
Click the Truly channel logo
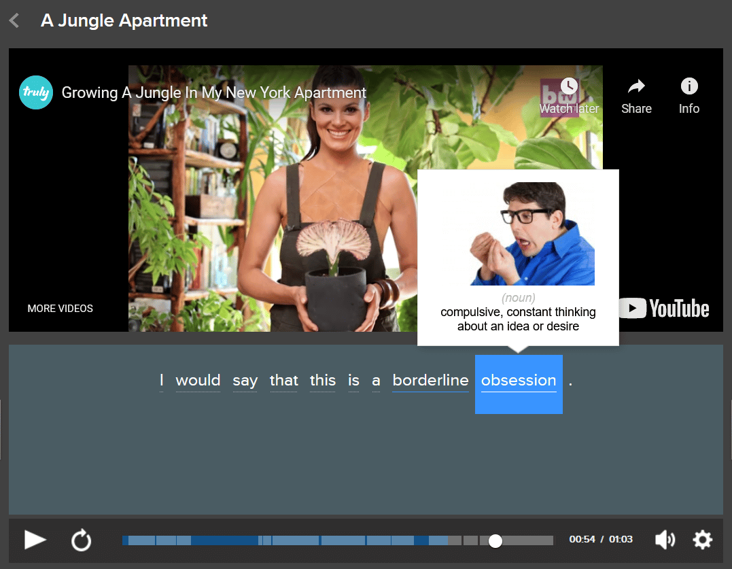tap(36, 92)
